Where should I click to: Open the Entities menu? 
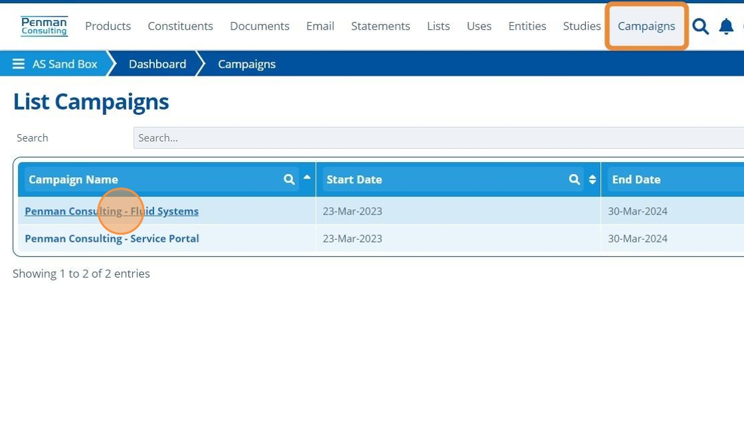point(527,26)
